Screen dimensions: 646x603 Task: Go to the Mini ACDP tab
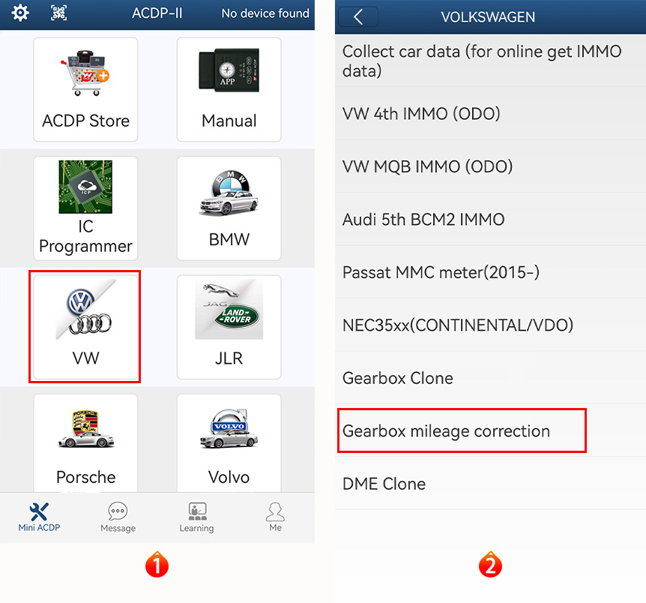coord(39,517)
